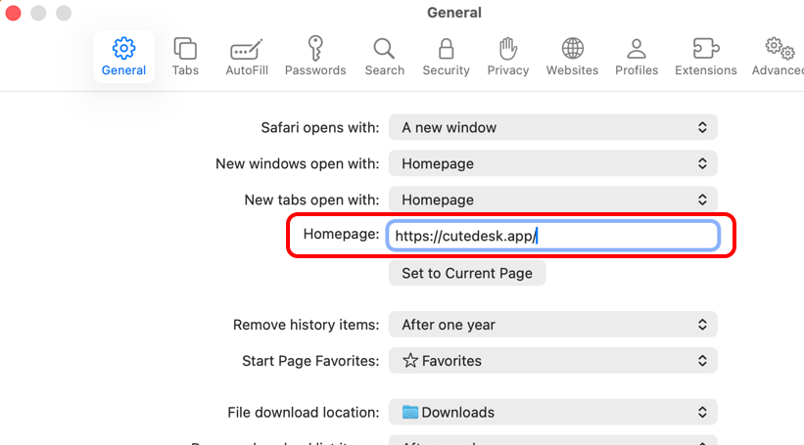Expand the 'New tabs open with' dropdown
The image size is (804, 445).
coord(552,200)
